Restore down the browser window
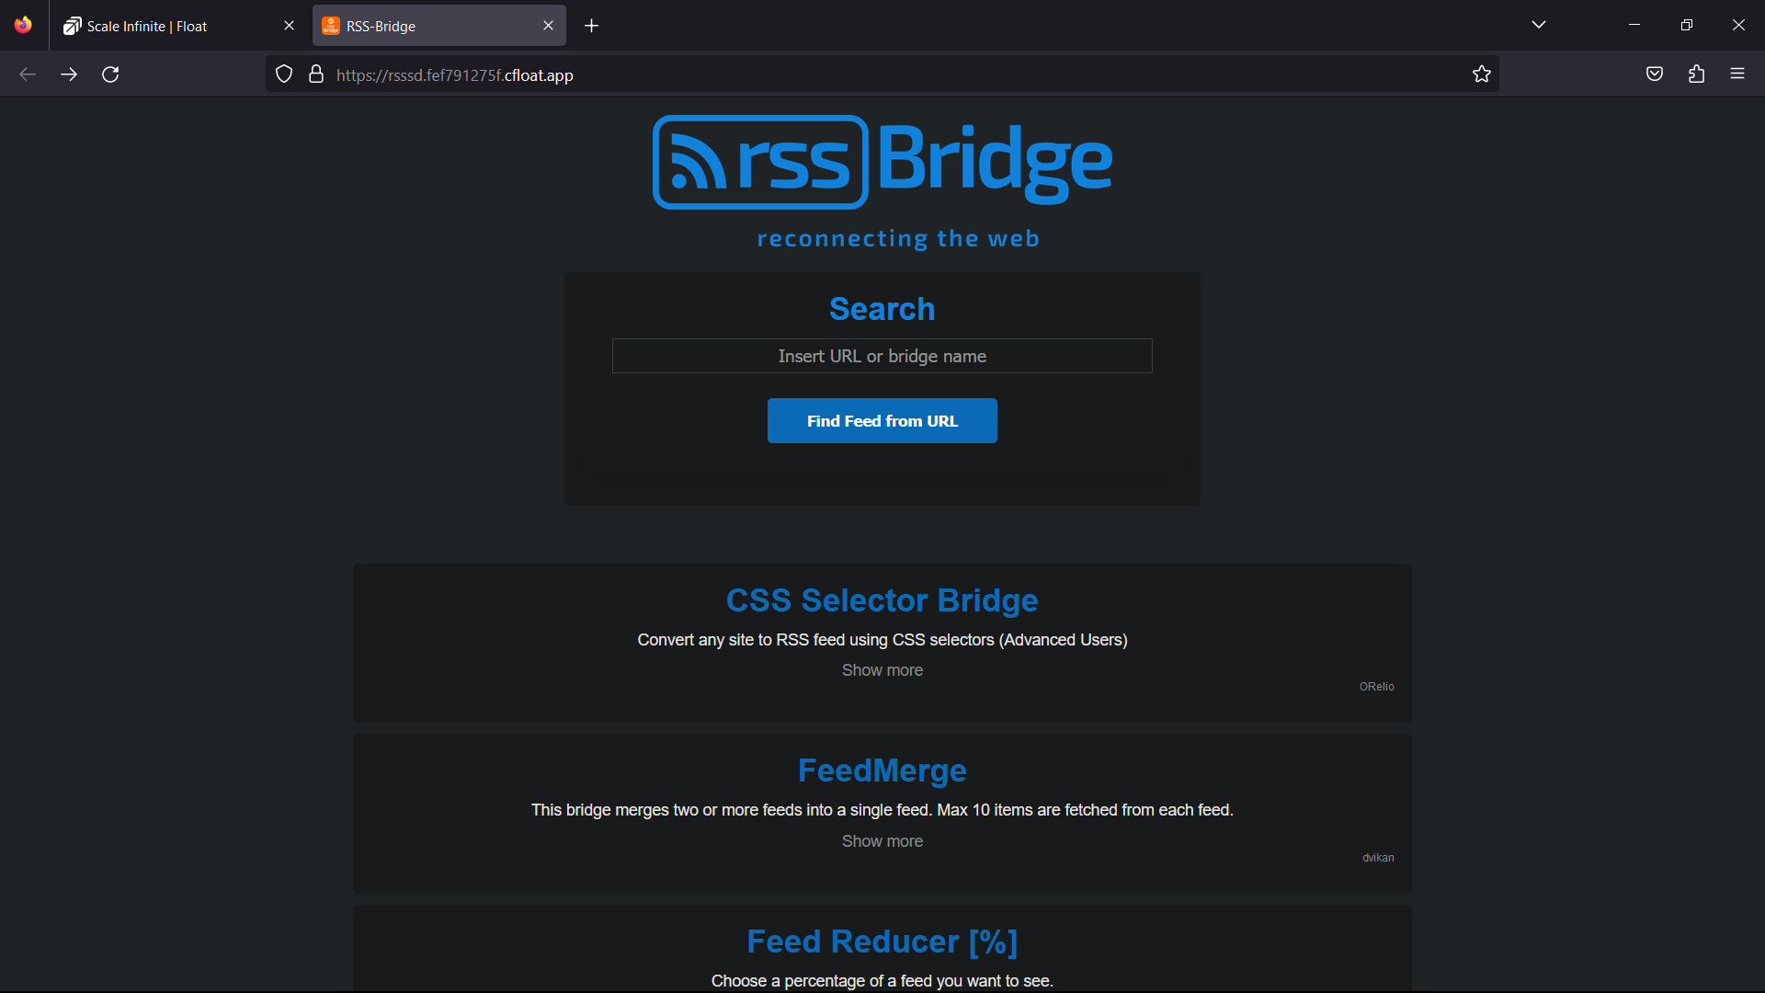This screenshot has height=993, width=1765. click(x=1686, y=25)
